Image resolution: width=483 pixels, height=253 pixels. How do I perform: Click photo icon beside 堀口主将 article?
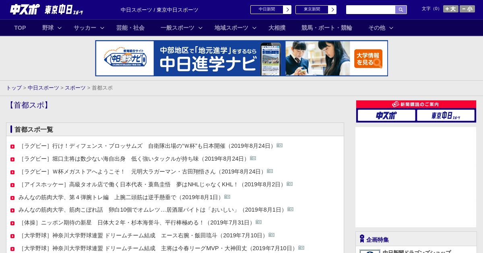(253, 158)
